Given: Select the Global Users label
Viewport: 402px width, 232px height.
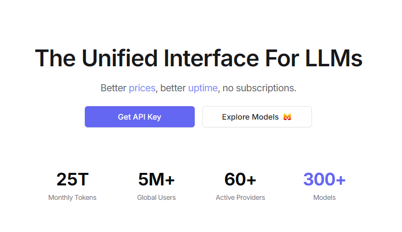Looking at the screenshot, I should tap(156, 197).
